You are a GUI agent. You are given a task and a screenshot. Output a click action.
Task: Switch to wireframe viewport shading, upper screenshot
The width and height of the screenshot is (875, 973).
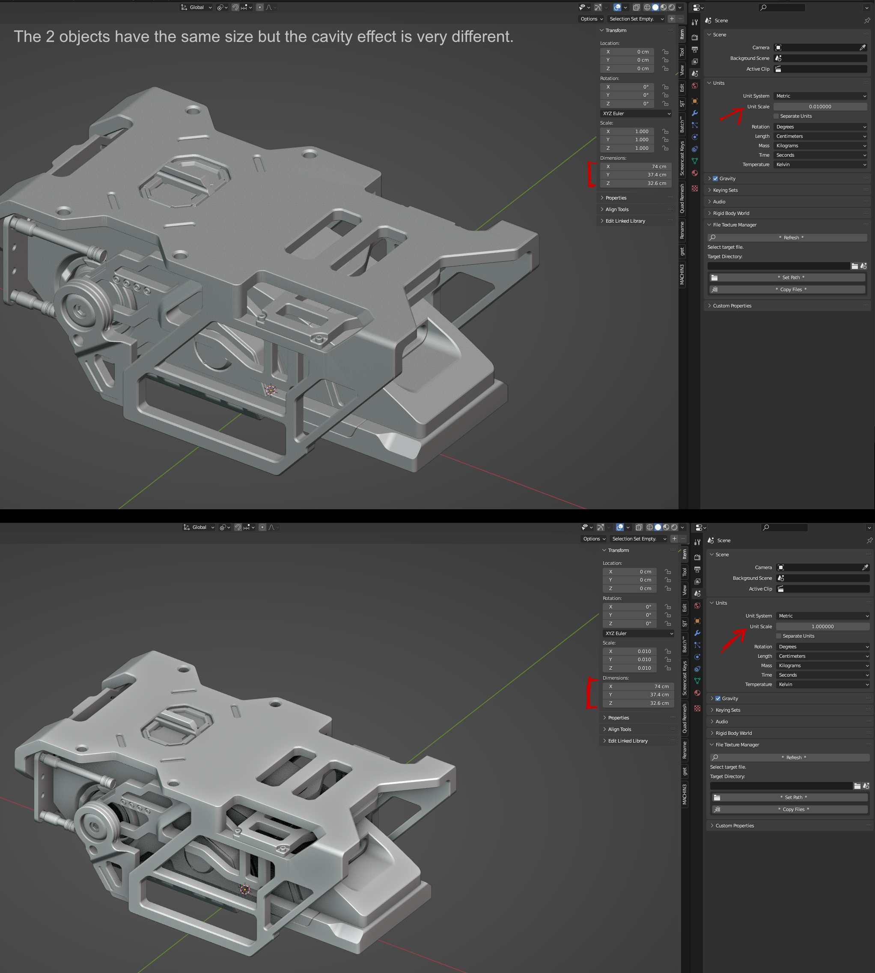(647, 7)
